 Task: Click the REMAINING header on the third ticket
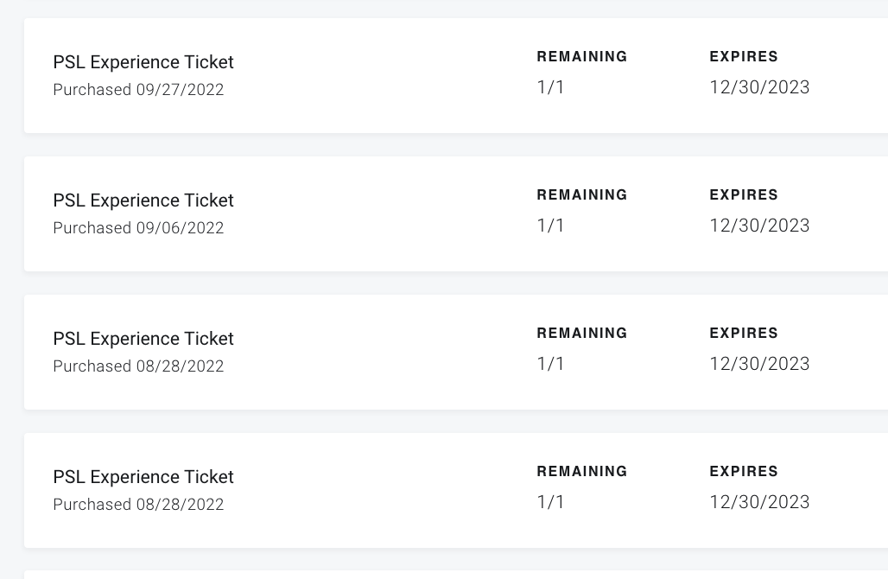582,333
